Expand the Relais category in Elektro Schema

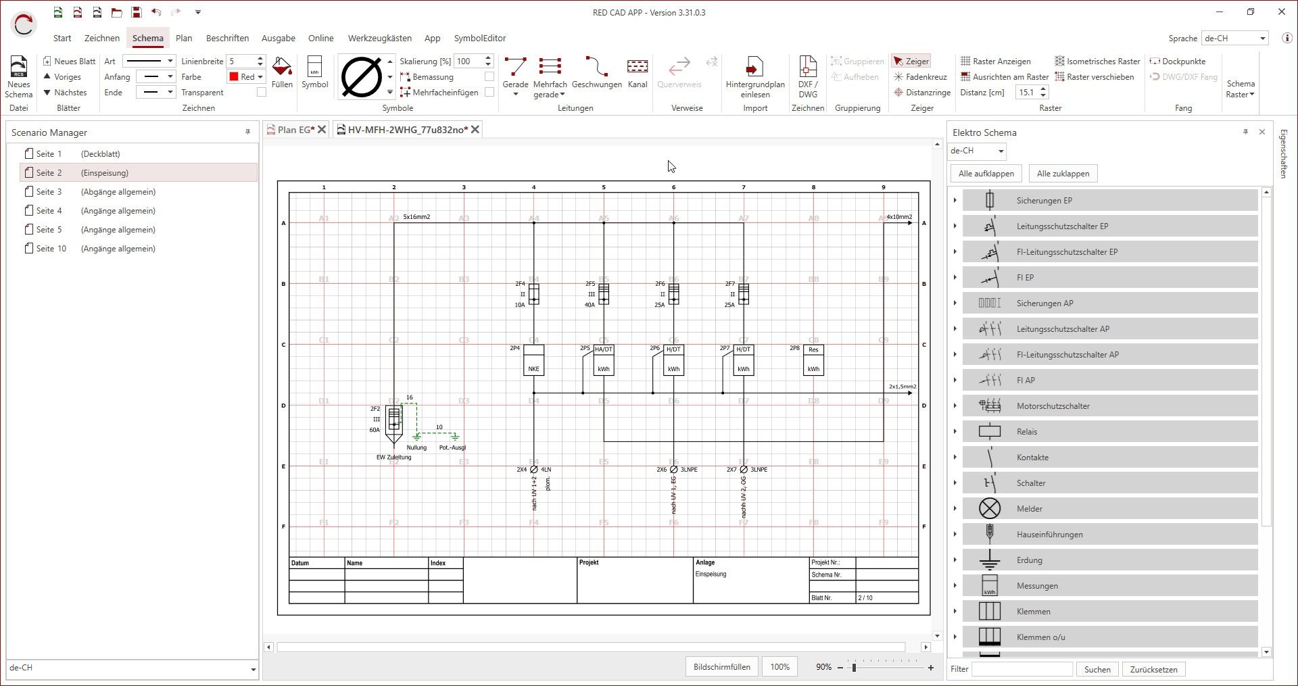click(x=955, y=431)
